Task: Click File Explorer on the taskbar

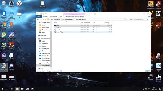Action: point(17,89)
